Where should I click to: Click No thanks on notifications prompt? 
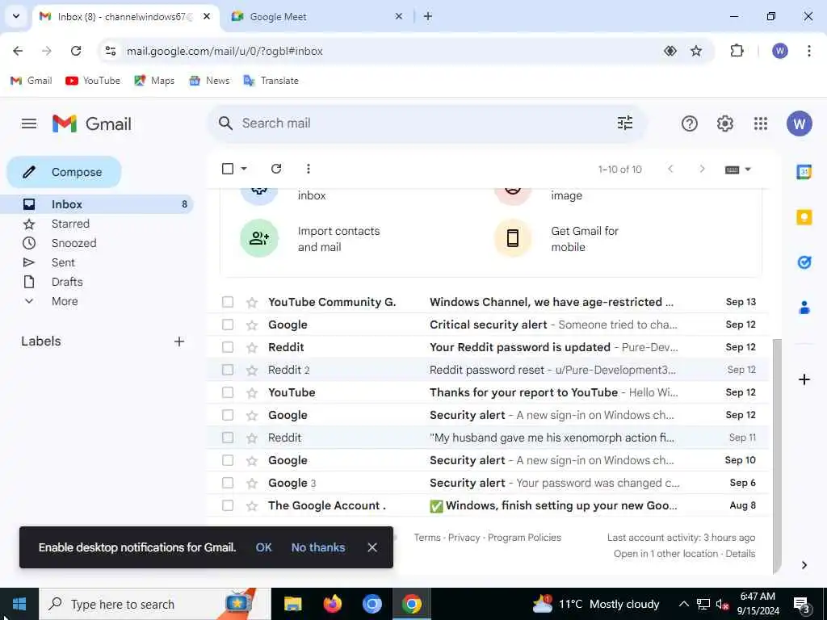318,547
